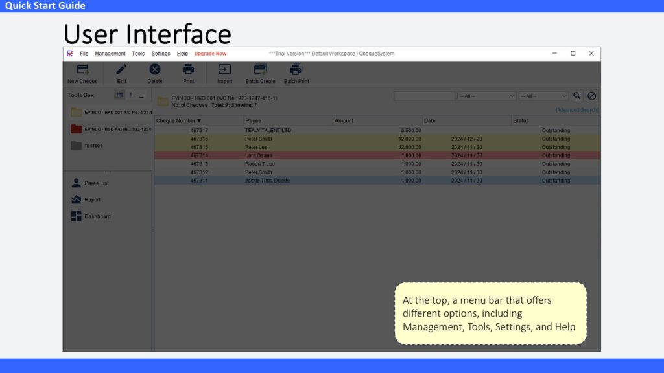Open the Payee List
This screenshot has height=373, width=664.
[89, 183]
